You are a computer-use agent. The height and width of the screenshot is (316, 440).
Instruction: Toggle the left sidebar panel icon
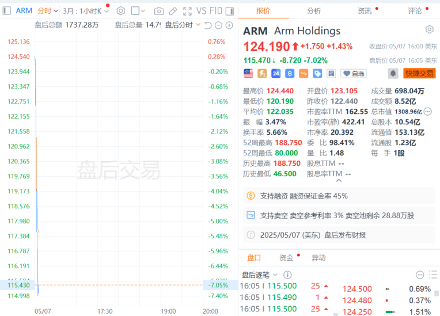[6, 11]
